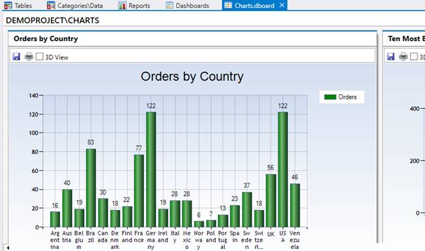Enable 3D View for Orders by Country

[40, 57]
